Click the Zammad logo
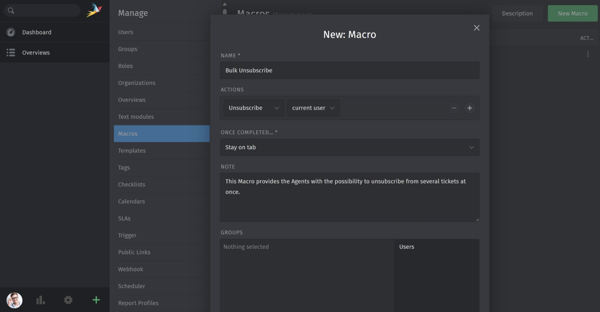Image resolution: width=600 pixels, height=312 pixels. [94, 9]
